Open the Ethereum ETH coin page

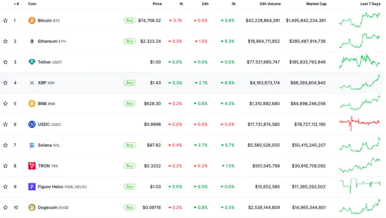tap(52, 41)
